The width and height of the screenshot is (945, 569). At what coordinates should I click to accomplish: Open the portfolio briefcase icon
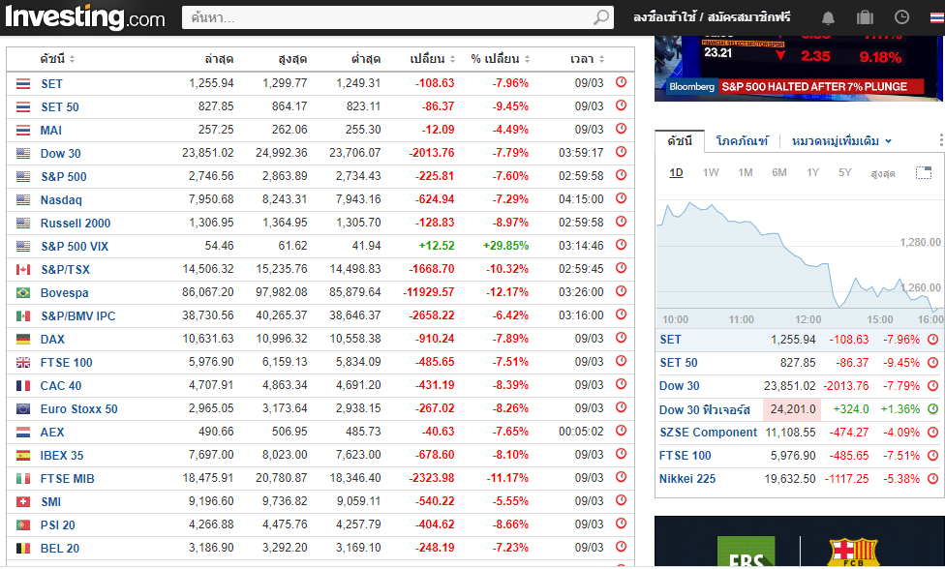click(x=865, y=17)
